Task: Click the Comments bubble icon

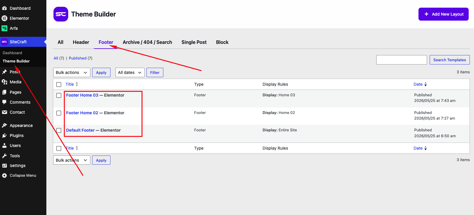Action: click(x=4, y=102)
